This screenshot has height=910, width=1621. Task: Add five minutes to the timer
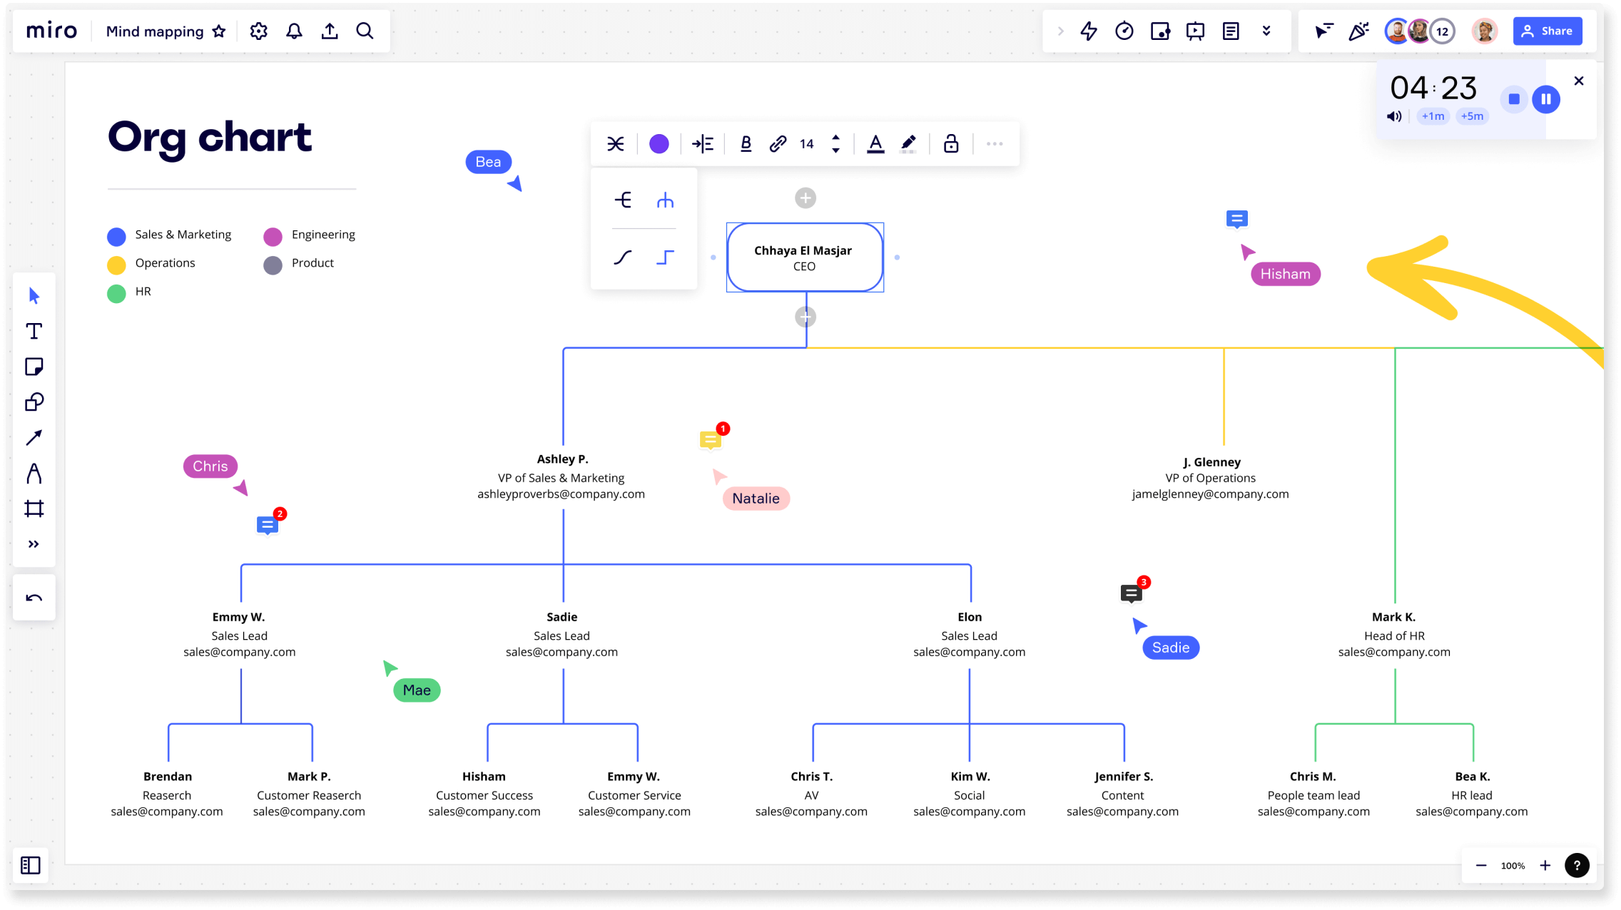click(1472, 116)
